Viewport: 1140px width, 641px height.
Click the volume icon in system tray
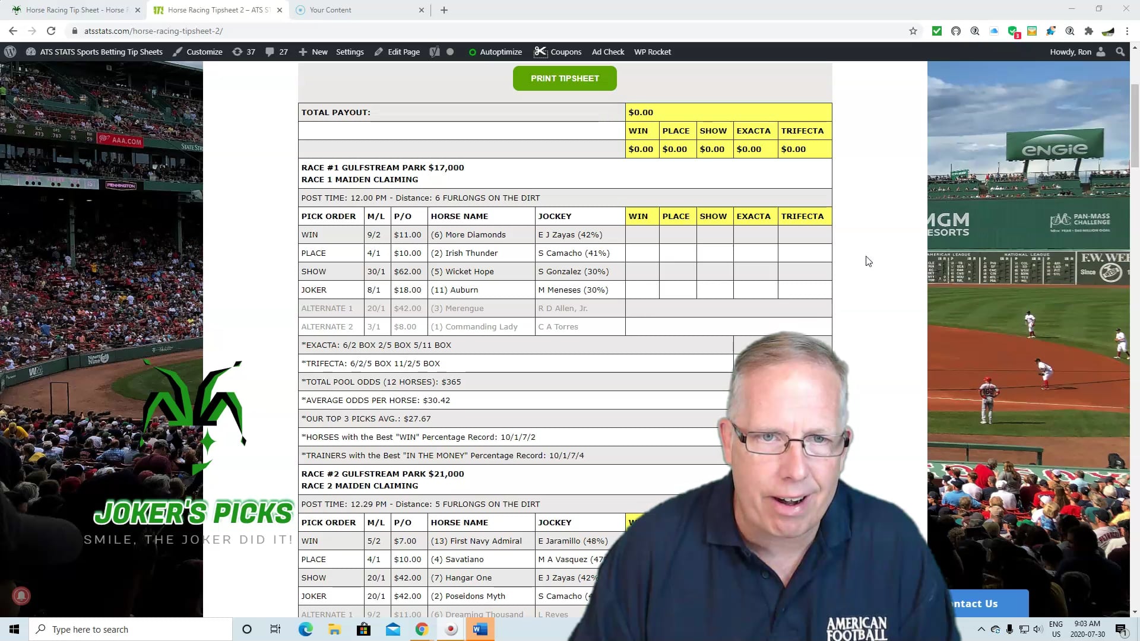coord(1037,629)
